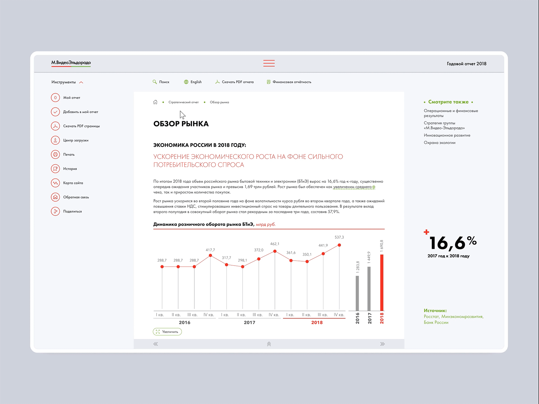Open История via the bookmark icon

coord(56,169)
